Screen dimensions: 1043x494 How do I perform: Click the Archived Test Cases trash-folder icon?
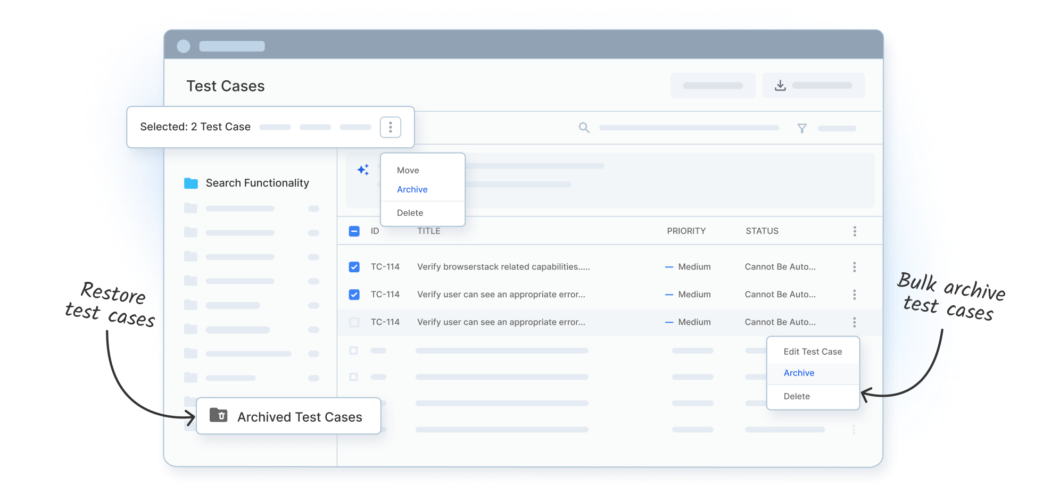[218, 416]
